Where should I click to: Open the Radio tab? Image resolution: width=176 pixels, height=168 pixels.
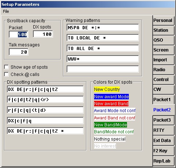coord(163,70)
